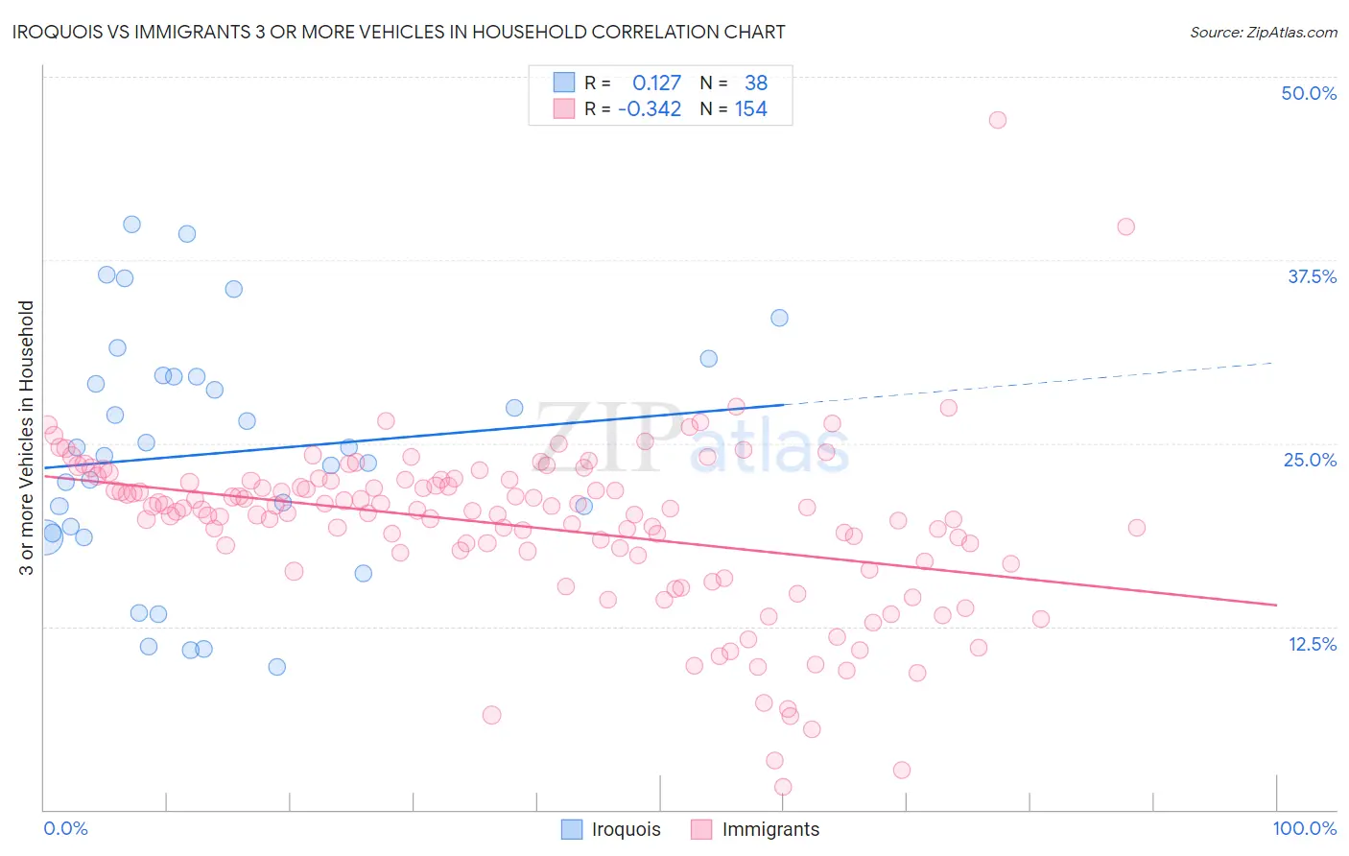Click the topmost blue Iroquois data point

click(132, 225)
